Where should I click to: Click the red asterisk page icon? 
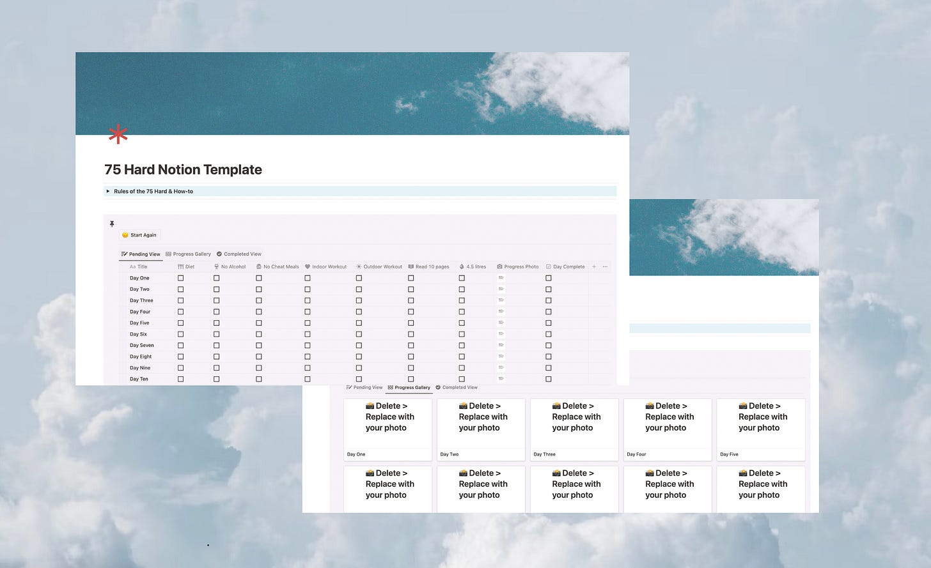(x=118, y=134)
